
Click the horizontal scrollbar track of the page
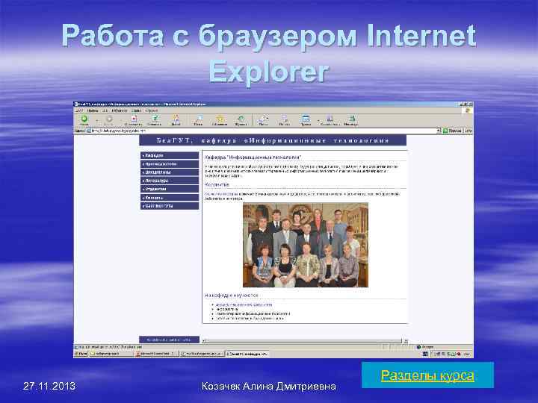[303, 340]
